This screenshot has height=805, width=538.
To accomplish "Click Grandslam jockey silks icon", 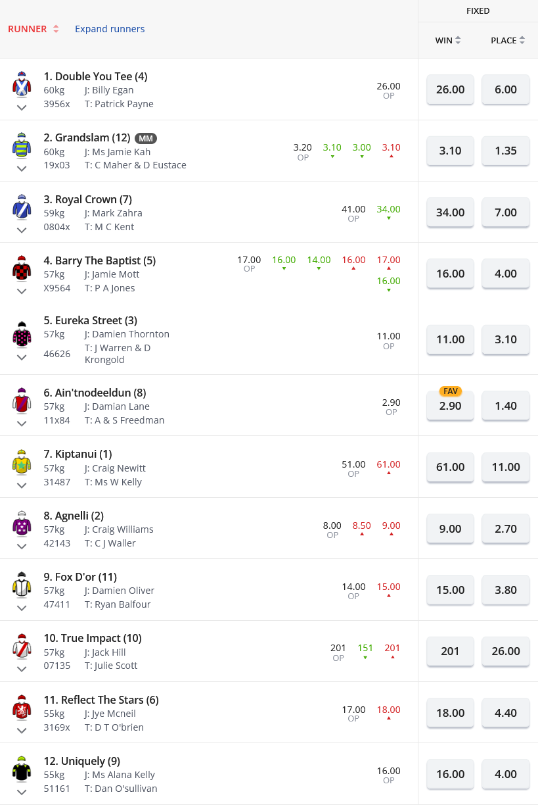I will click(22, 145).
